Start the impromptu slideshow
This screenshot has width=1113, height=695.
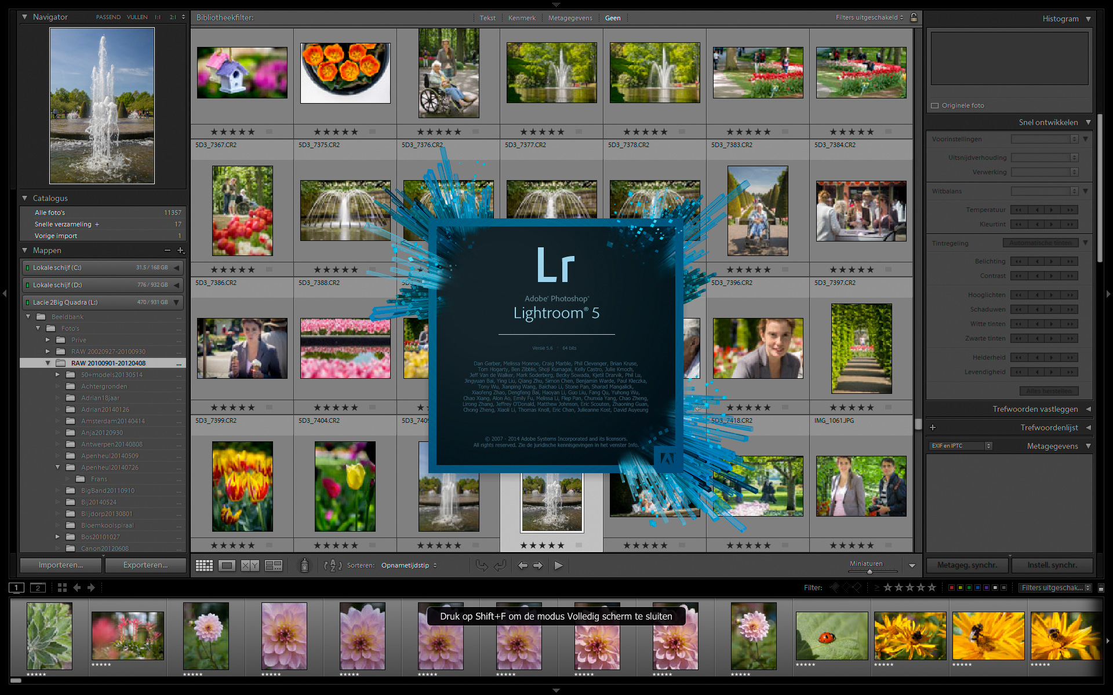click(558, 565)
